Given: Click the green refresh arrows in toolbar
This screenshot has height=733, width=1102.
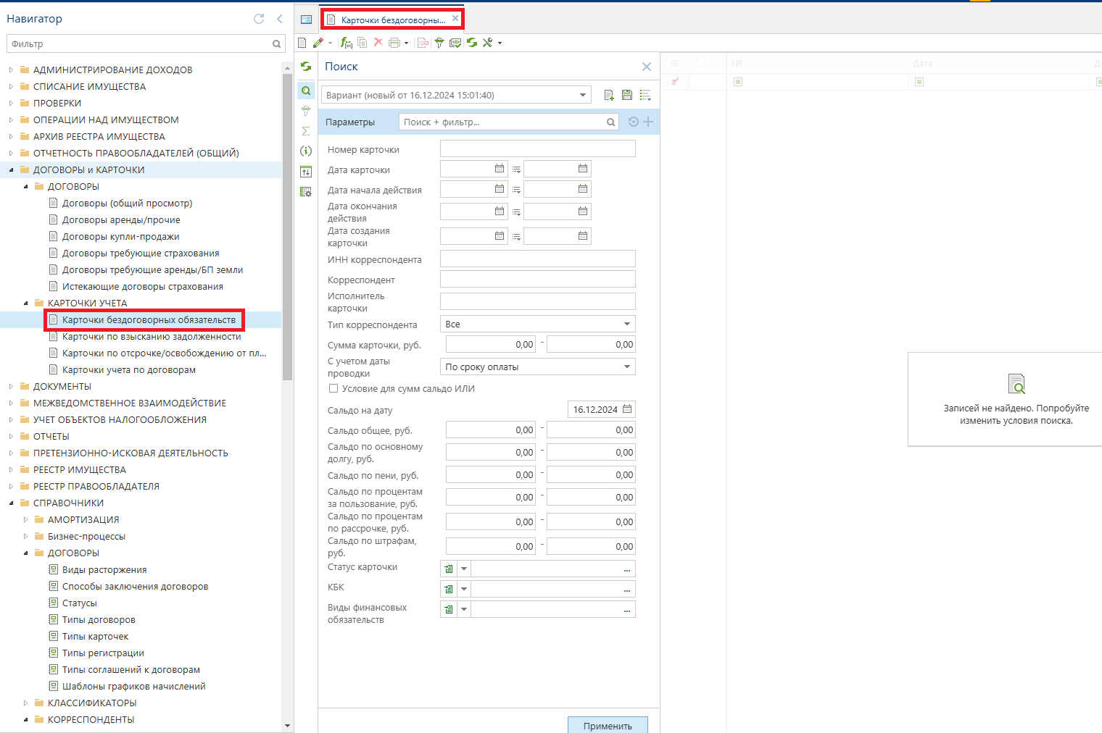Looking at the screenshot, I should pos(472,43).
